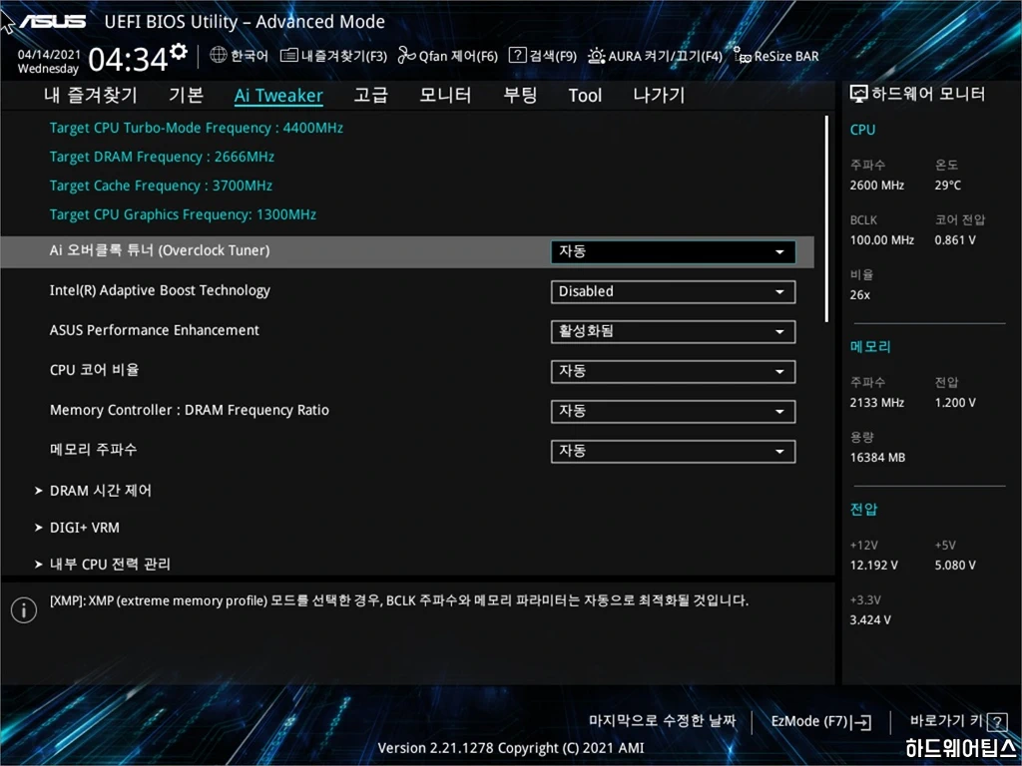This screenshot has height=766, width=1022.
Task: Open the Tool tab
Action: pyautogui.click(x=585, y=96)
